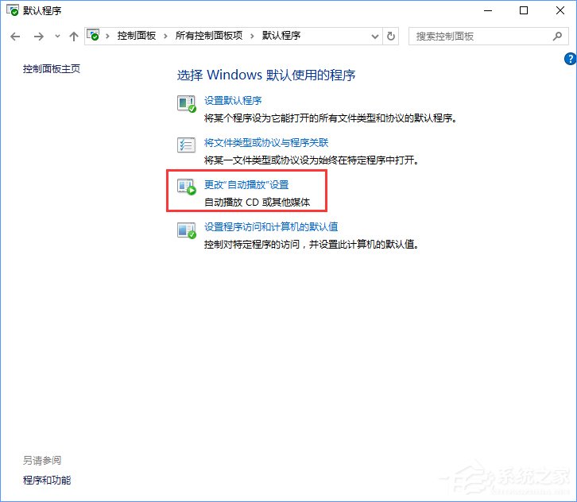Screen dimensions: 577x502
Task: Open 设置程序访问和计算机的默认值 link
Action: (x=271, y=226)
